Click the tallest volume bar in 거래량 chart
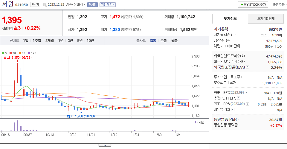The height and width of the screenshot is (149, 287). 17,126
